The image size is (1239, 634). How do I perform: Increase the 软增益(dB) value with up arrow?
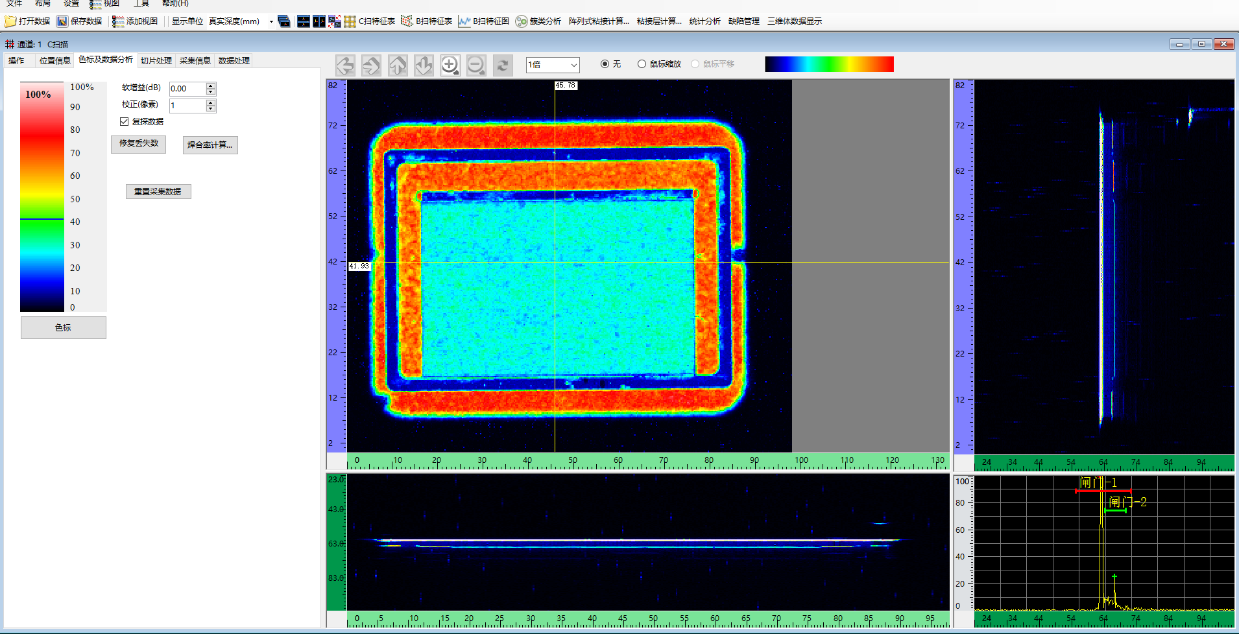tap(211, 86)
